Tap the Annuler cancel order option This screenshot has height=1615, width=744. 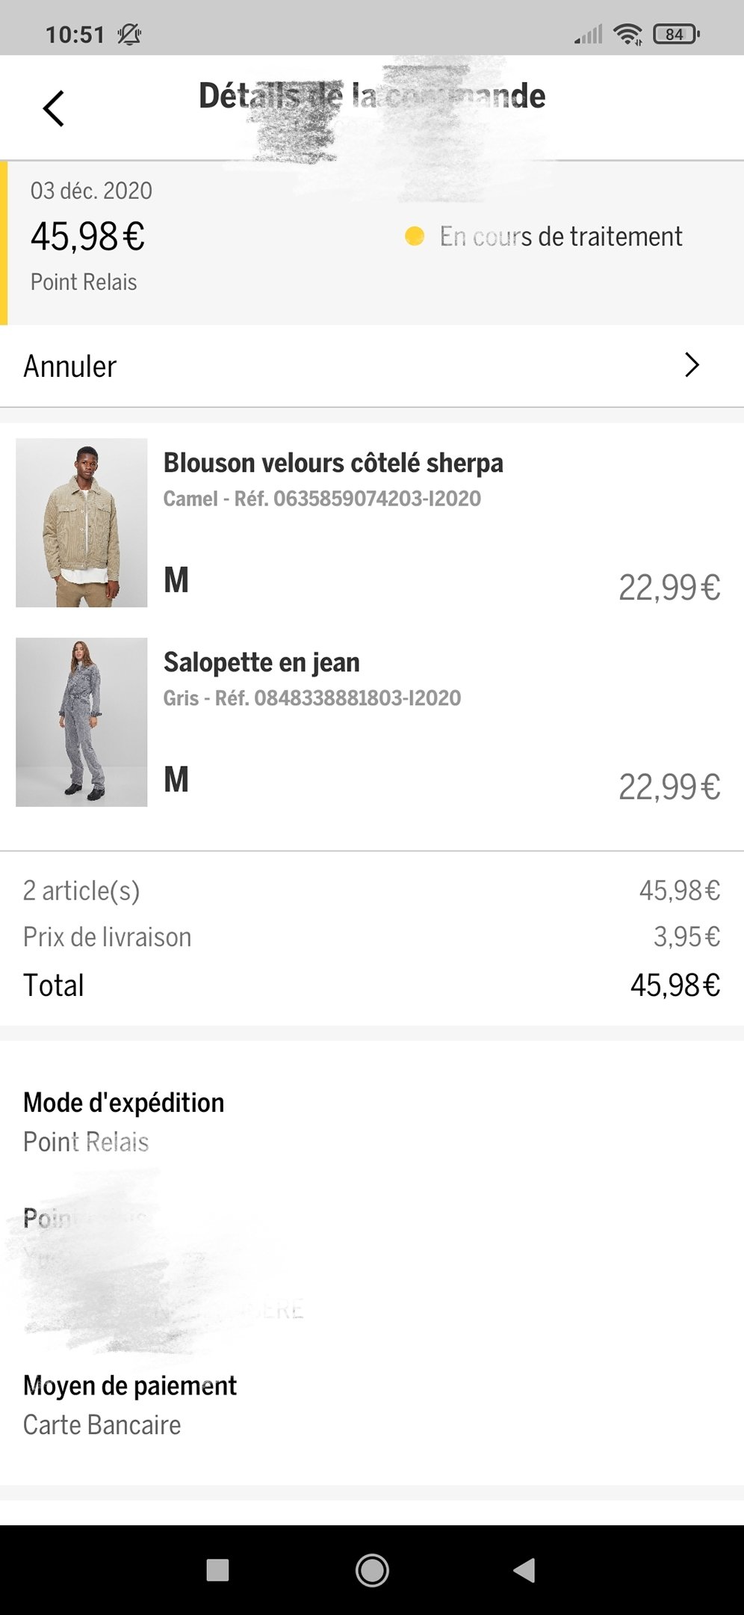pos(70,366)
